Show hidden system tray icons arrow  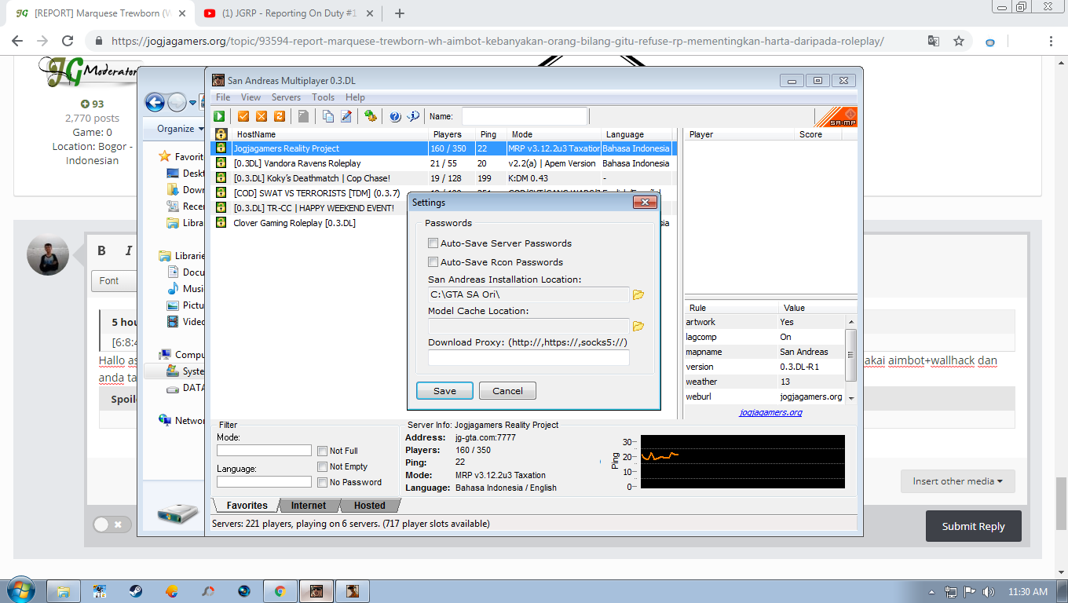coord(931,591)
